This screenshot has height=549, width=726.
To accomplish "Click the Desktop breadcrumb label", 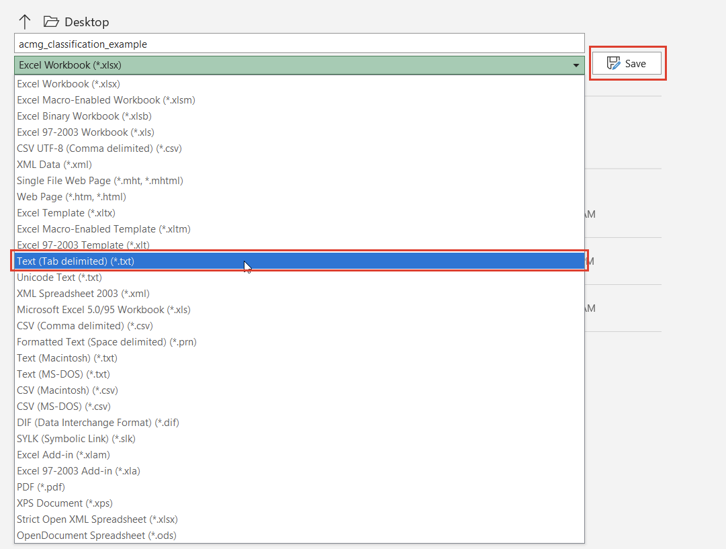I will (x=84, y=22).
